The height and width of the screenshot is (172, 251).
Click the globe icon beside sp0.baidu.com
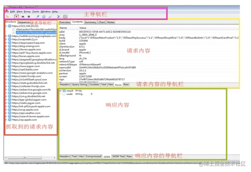(x=10, y=69)
